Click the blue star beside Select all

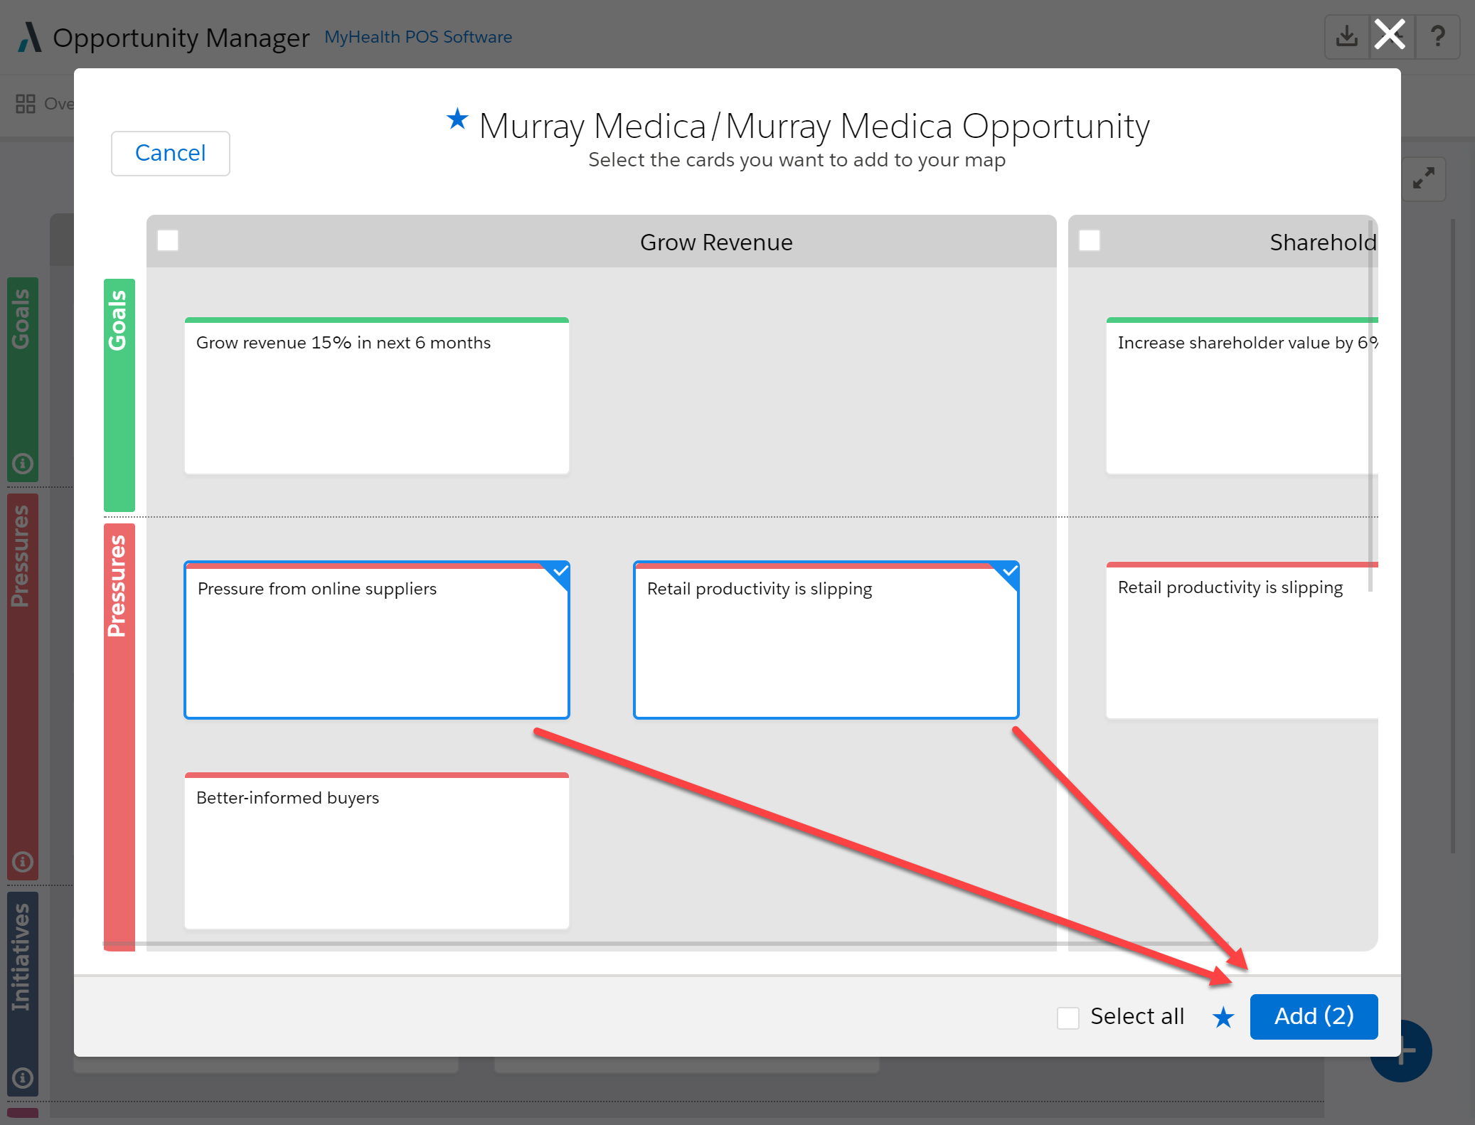click(1223, 1017)
